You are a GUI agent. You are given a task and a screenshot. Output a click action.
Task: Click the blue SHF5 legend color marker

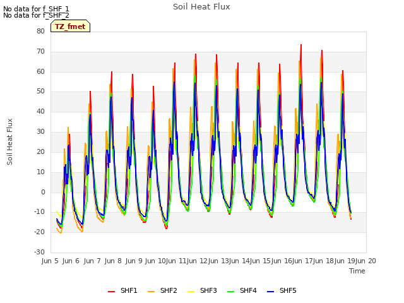(271, 292)
